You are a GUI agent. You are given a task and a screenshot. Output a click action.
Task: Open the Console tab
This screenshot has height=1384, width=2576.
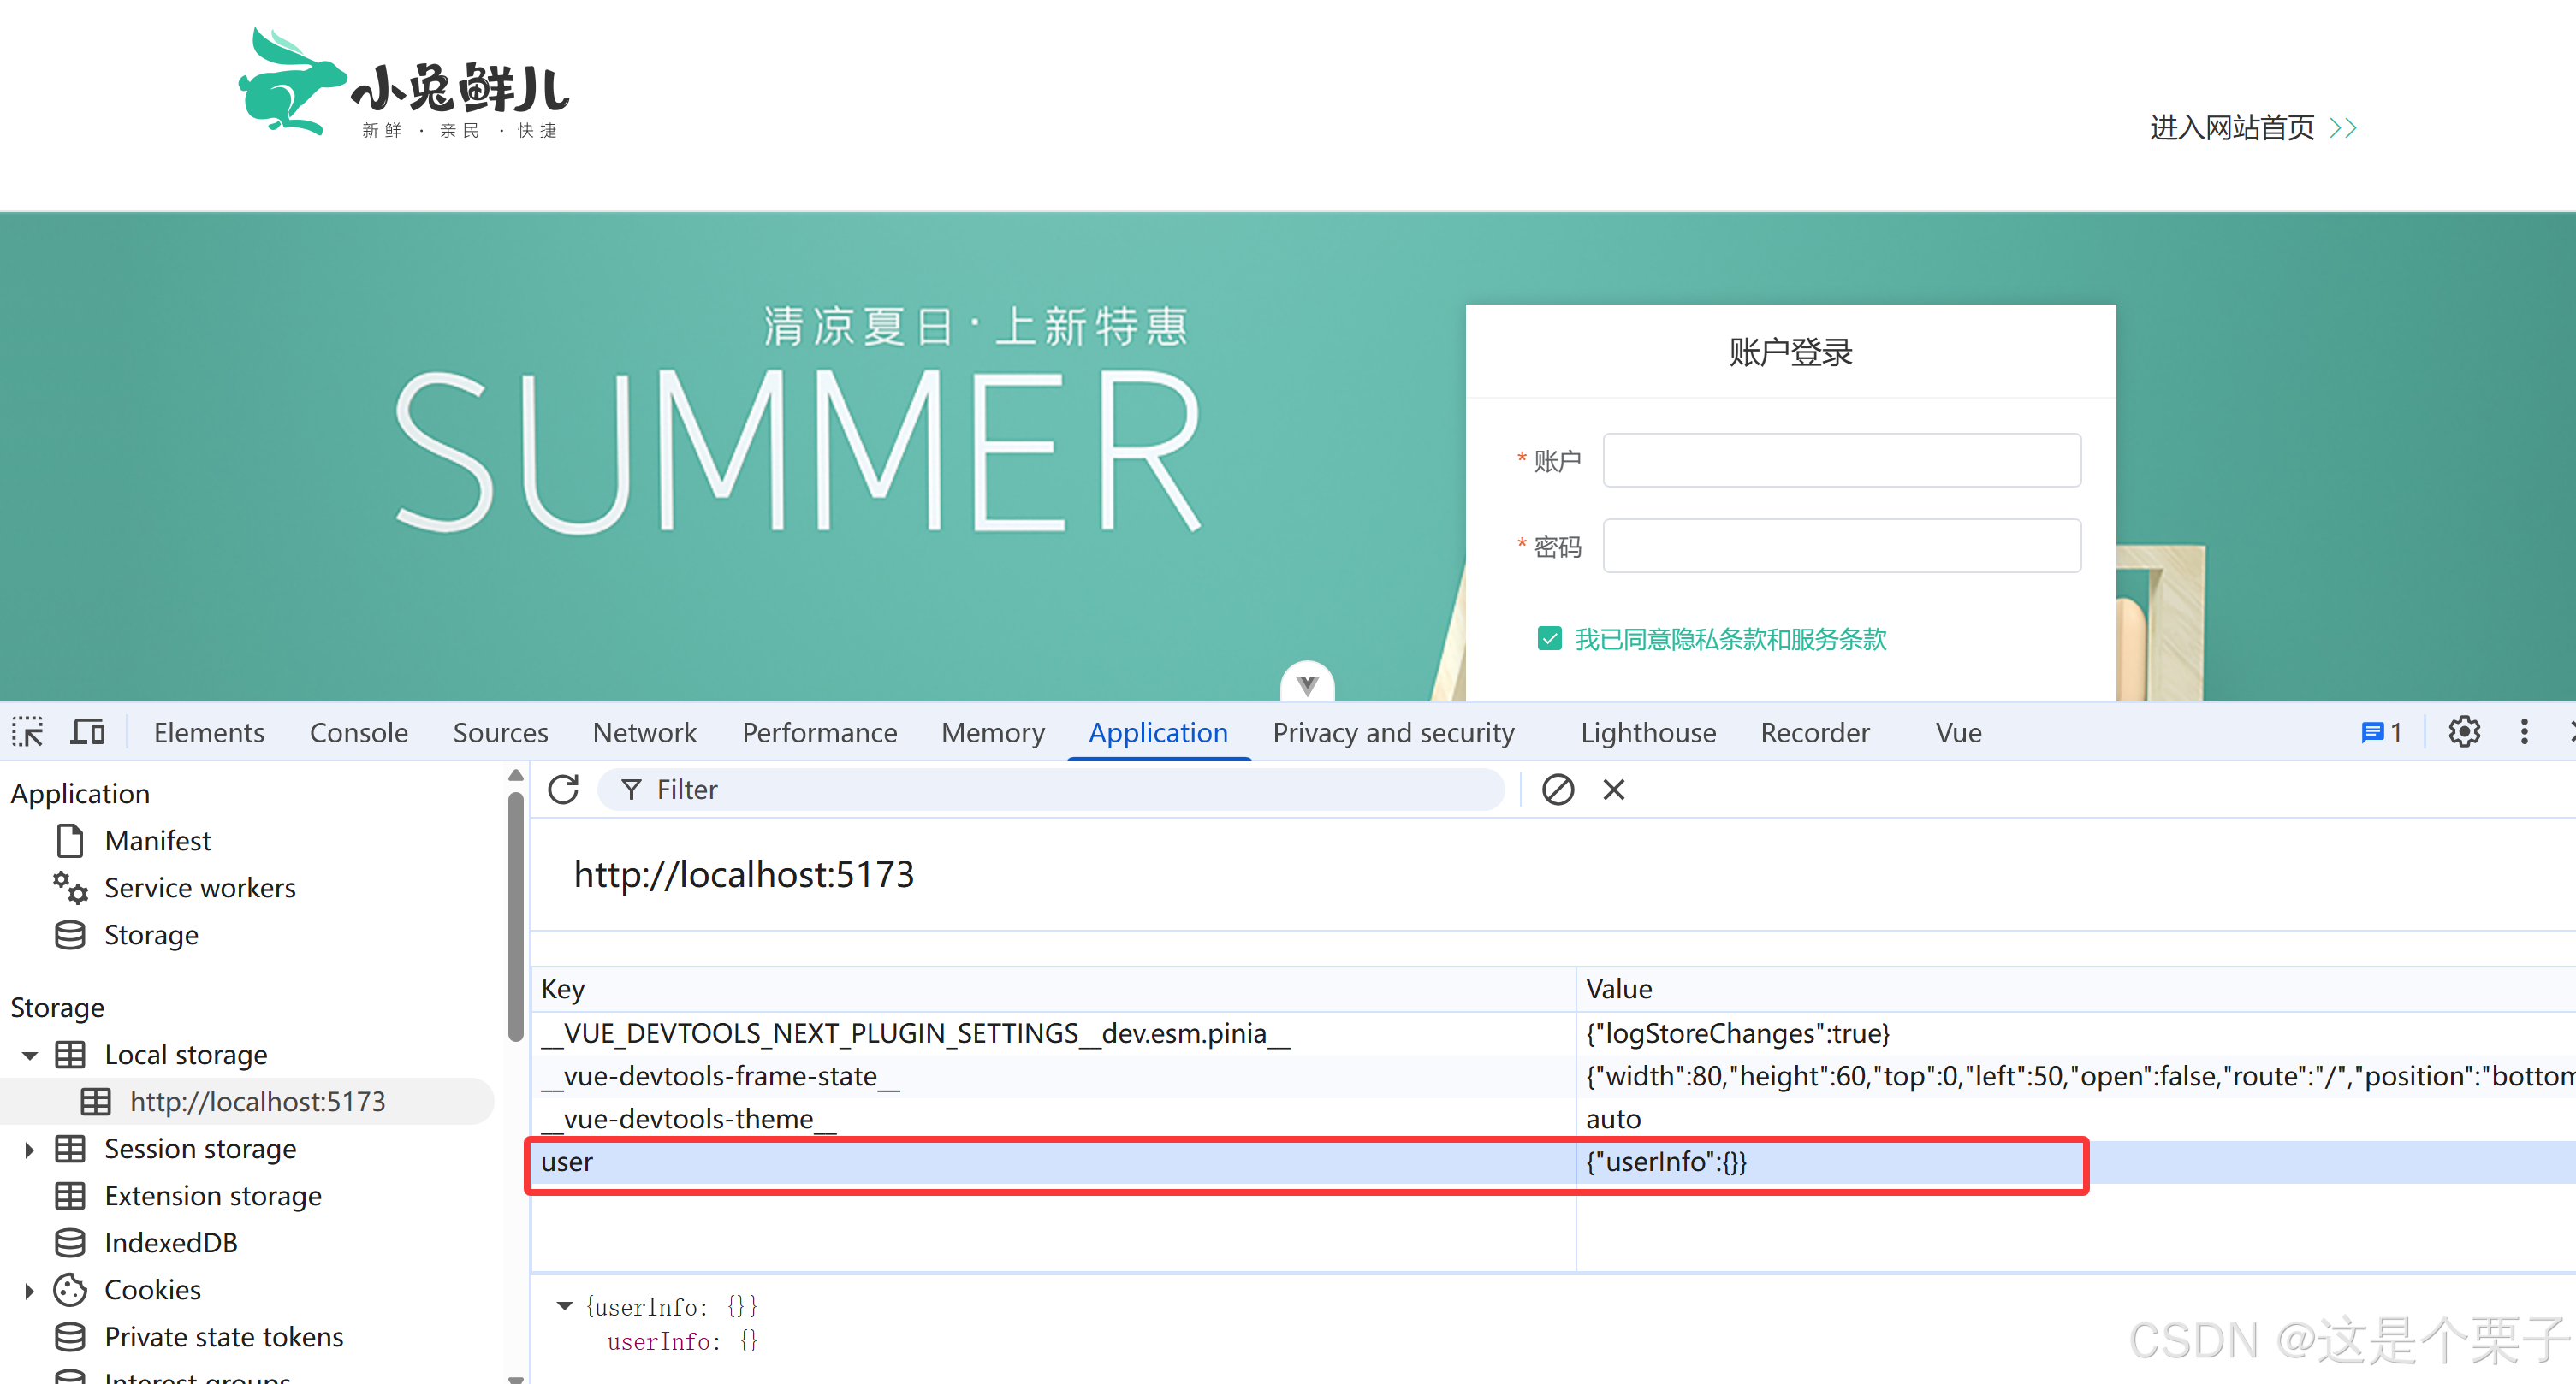coord(358,732)
